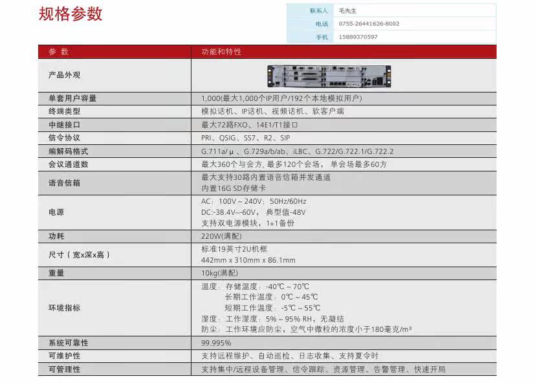Select the value 220W(满配)
This screenshot has width=535, height=383.
[221, 236]
